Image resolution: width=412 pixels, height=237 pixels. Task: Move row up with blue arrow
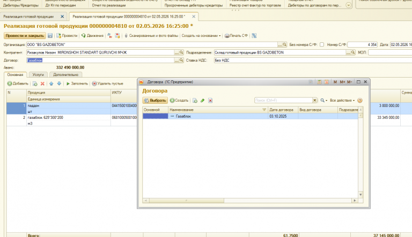[51, 83]
